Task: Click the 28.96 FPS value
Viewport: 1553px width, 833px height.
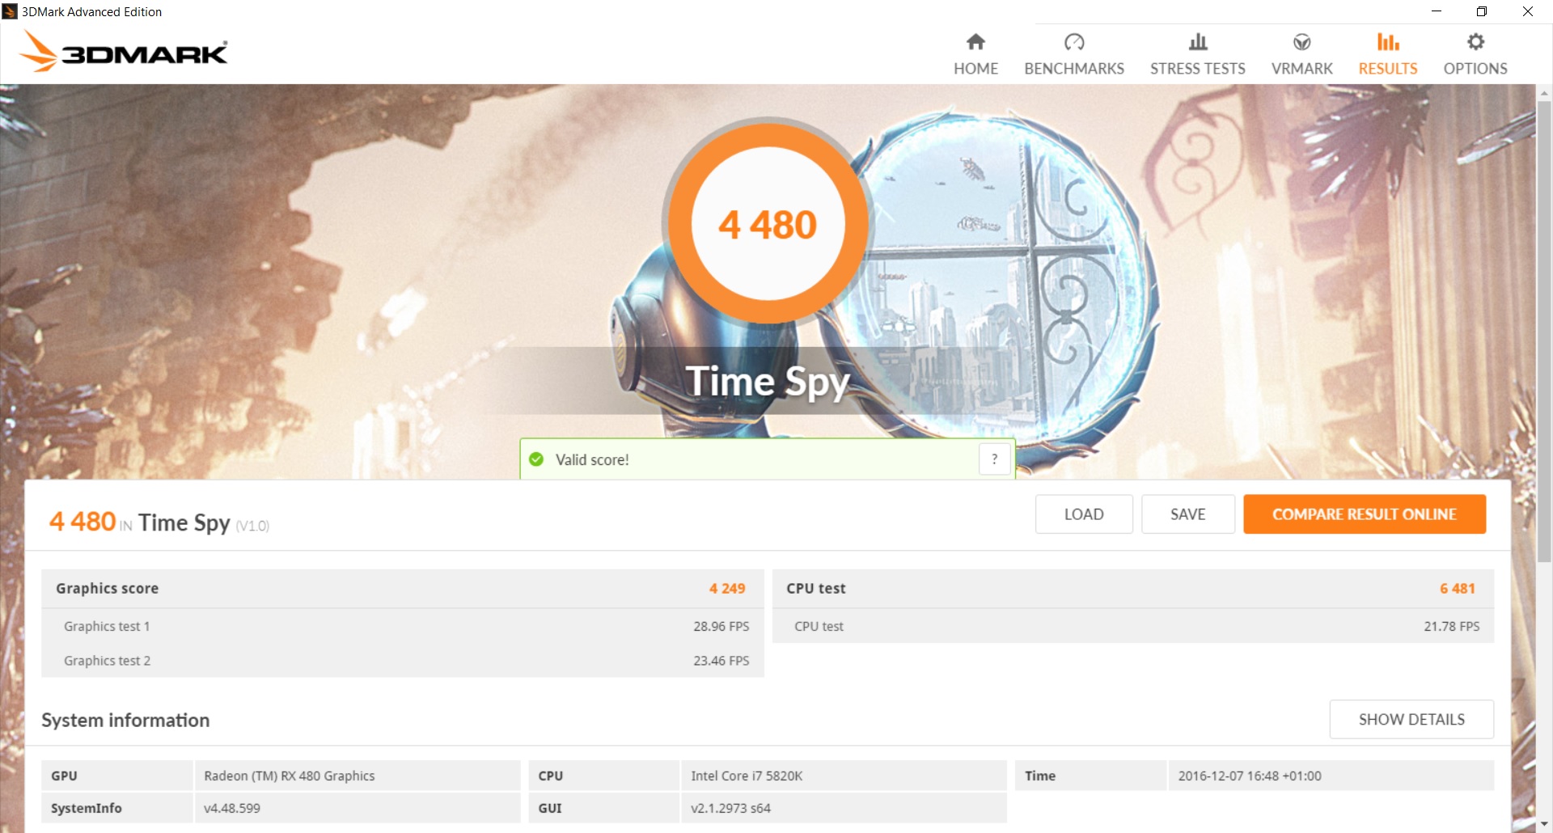Action: (721, 627)
